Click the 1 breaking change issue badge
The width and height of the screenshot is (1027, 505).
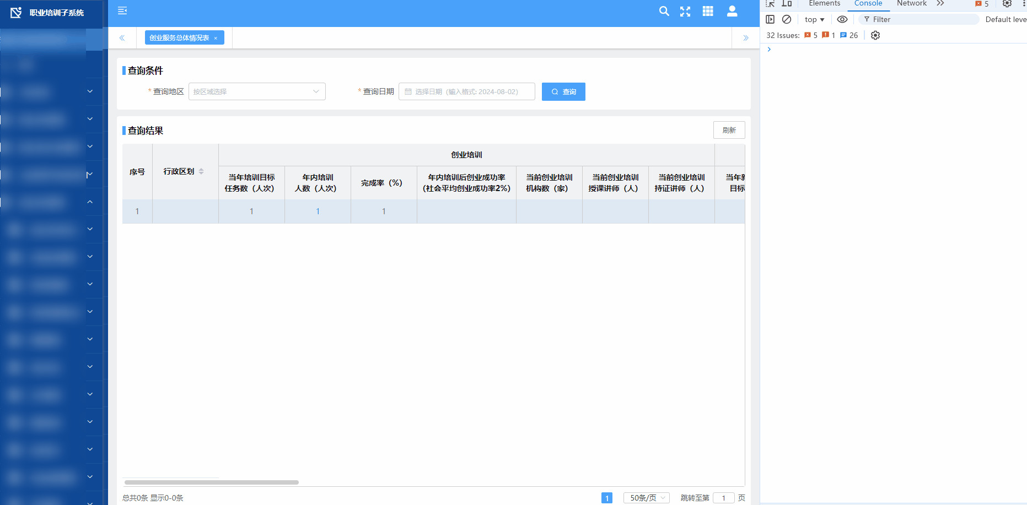(829, 35)
